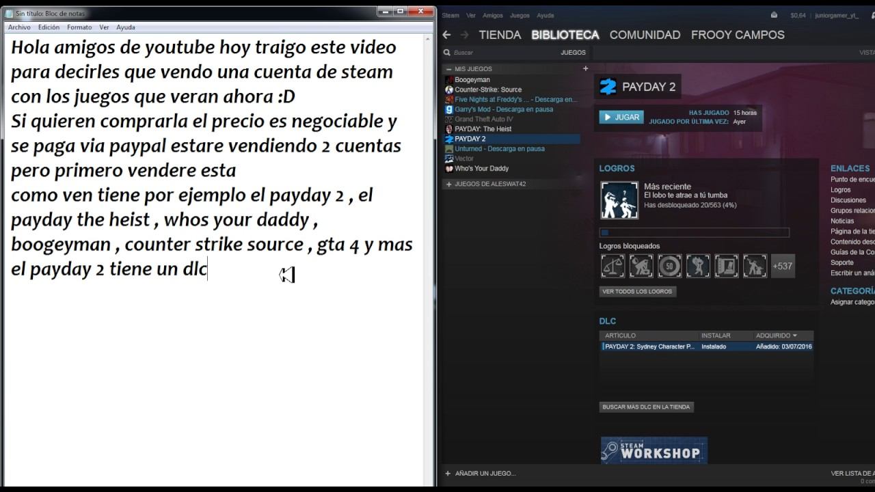
Task: Click VER TODOS LOS LOGROS button
Action: (637, 292)
